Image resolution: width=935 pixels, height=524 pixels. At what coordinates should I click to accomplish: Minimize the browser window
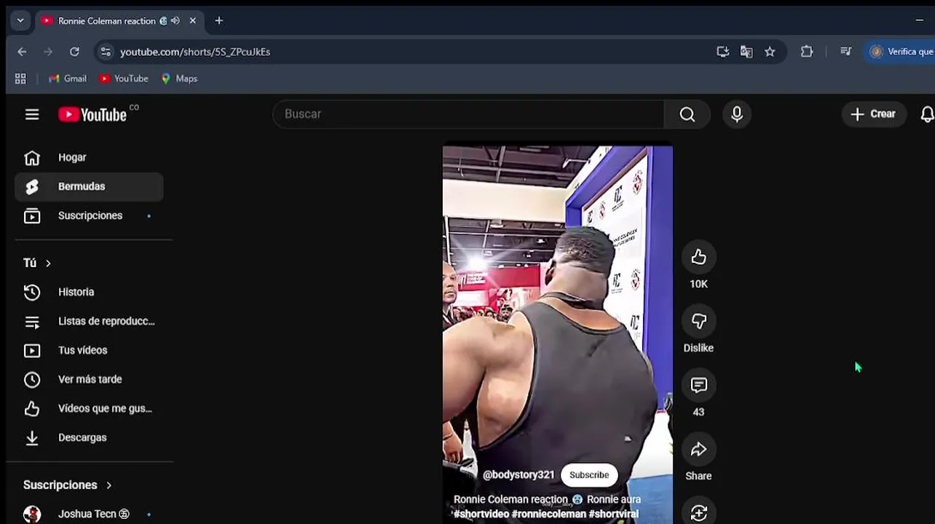[919, 20]
